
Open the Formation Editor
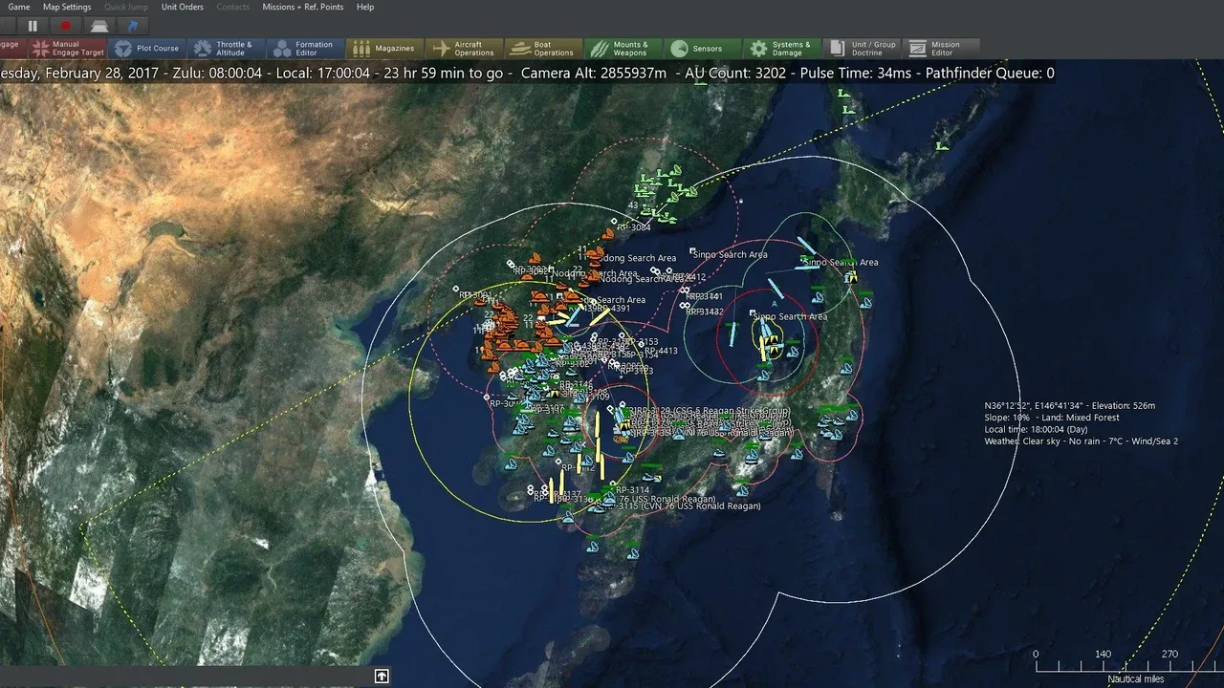[303, 48]
